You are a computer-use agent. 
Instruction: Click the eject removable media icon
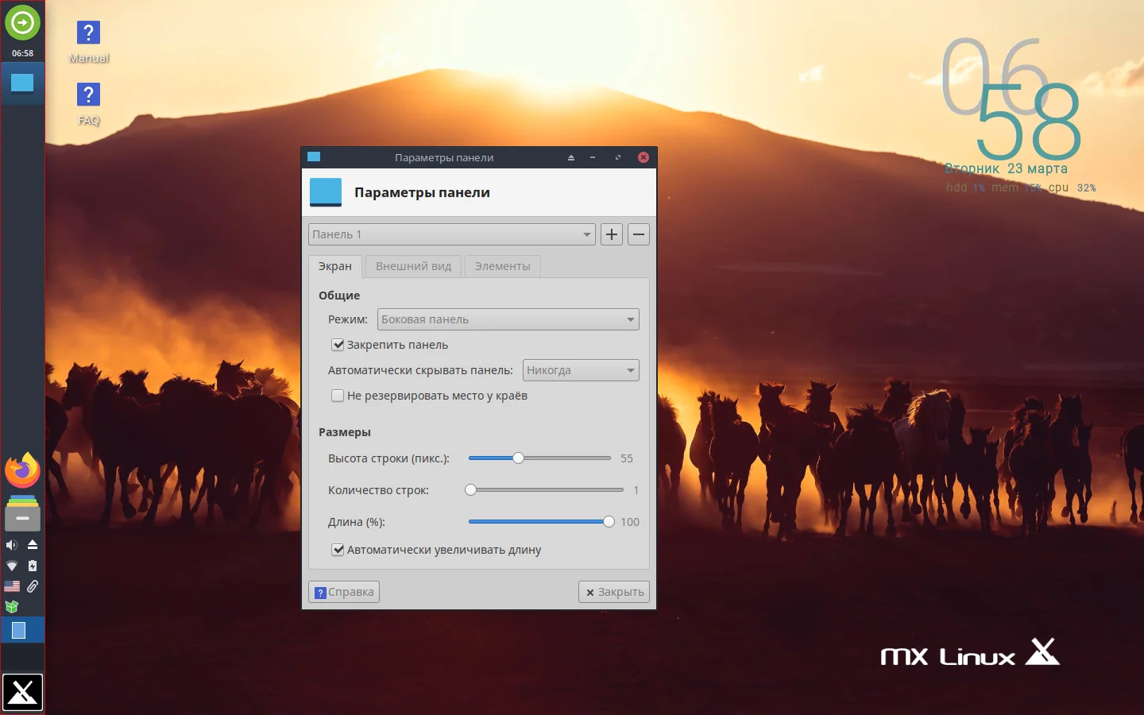tap(33, 545)
